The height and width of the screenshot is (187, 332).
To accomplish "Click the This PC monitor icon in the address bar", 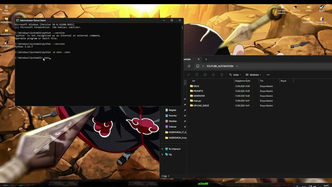I will tap(198, 66).
